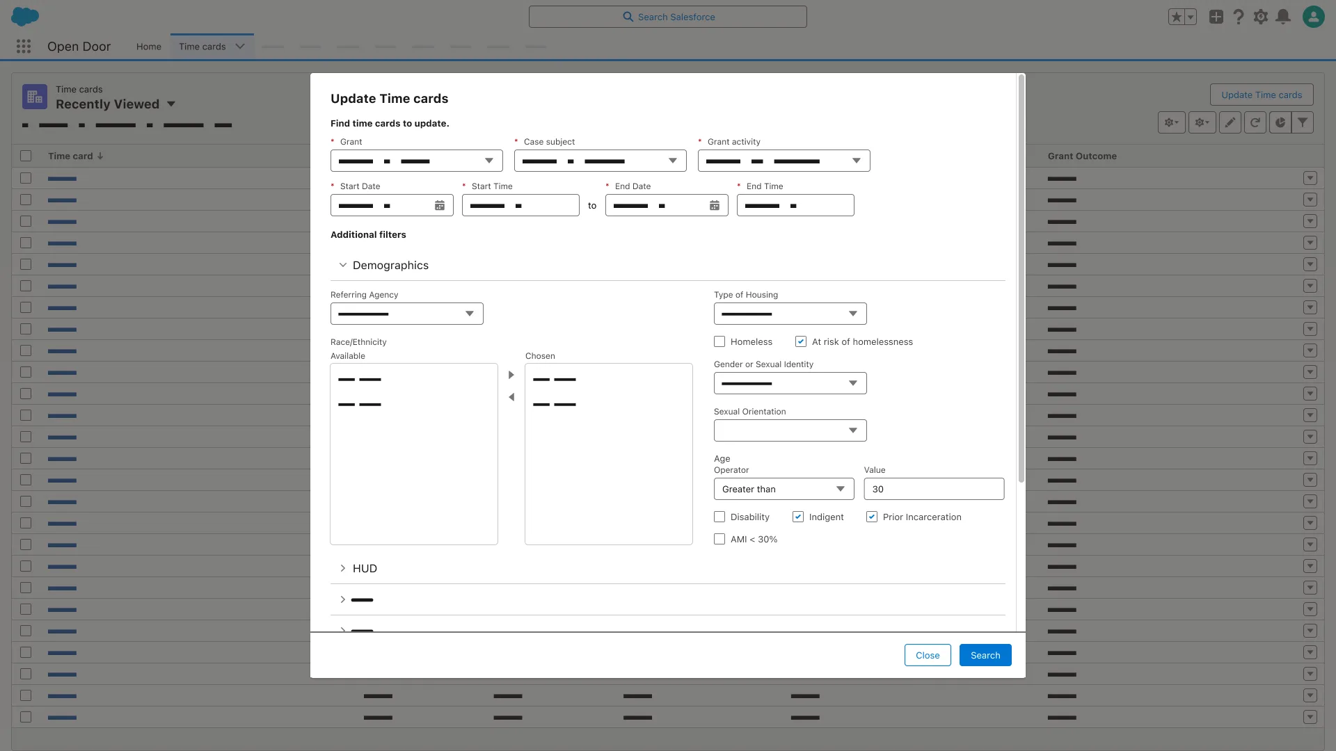The image size is (1336, 751).
Task: Uncheck At risk of homelessness
Action: (801, 341)
